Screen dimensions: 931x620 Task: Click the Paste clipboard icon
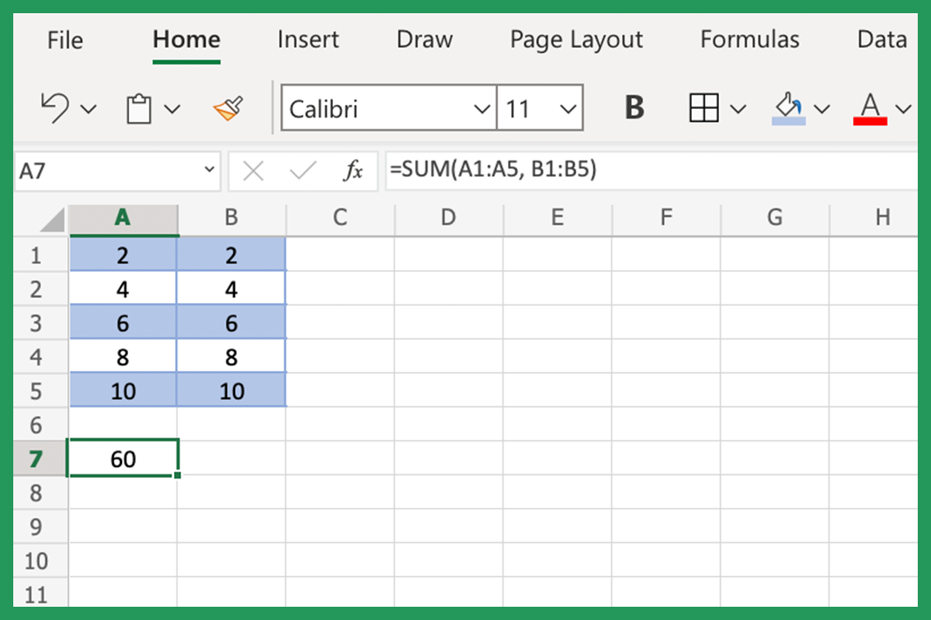pos(137,107)
